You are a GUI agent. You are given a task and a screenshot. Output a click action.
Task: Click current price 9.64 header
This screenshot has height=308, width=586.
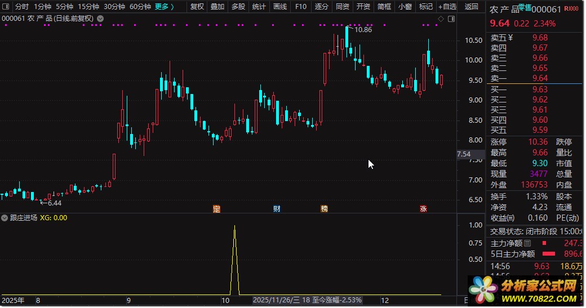point(500,23)
